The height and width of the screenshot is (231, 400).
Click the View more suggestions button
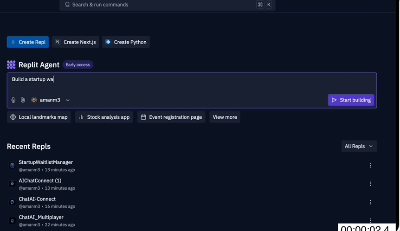point(225,117)
